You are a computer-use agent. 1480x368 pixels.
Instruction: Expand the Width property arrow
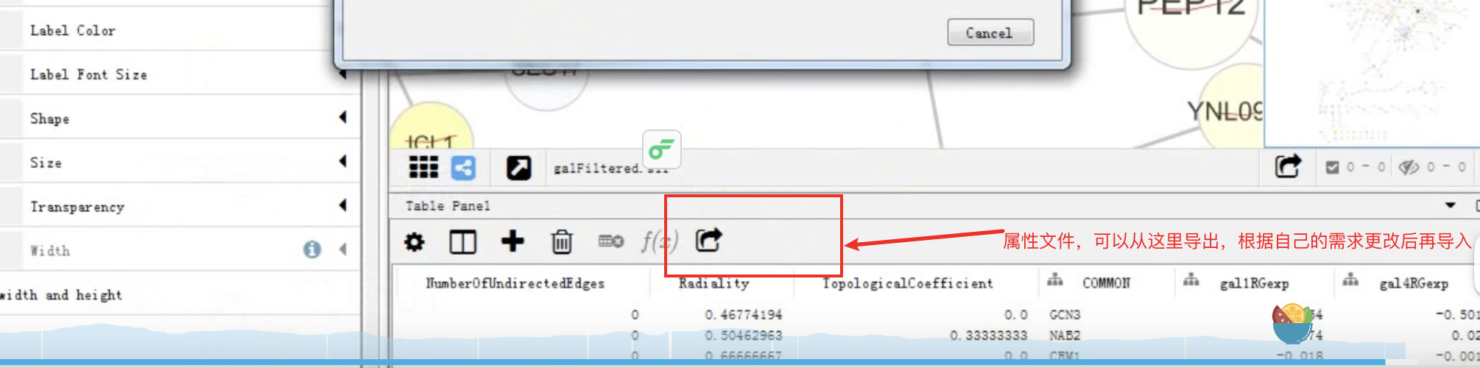pos(342,250)
